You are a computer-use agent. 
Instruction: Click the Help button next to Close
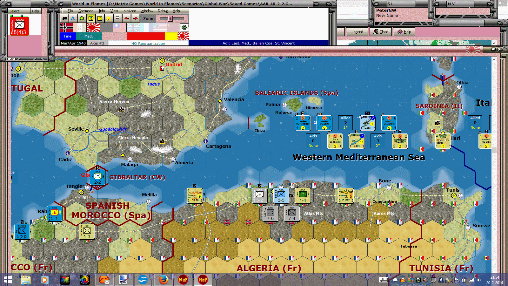tap(404, 32)
